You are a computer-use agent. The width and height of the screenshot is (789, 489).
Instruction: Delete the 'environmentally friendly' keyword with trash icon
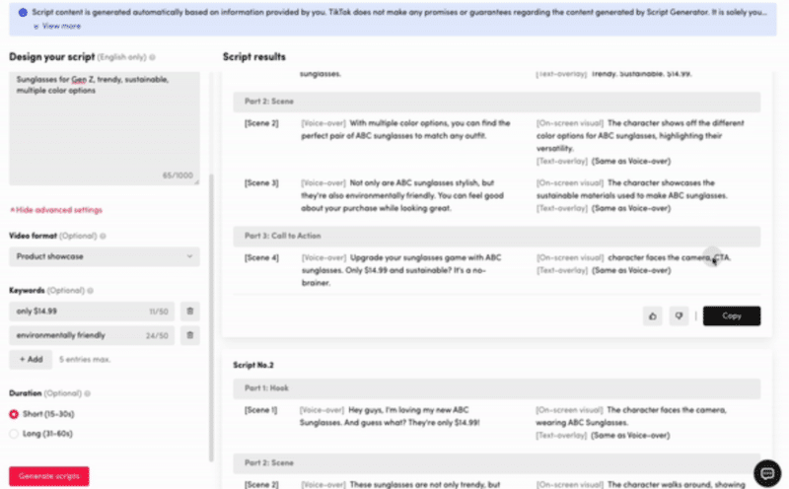[x=189, y=335]
